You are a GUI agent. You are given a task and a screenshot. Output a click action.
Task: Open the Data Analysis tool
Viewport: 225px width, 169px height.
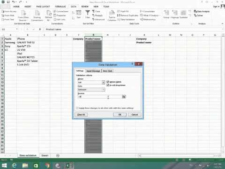point(202,11)
